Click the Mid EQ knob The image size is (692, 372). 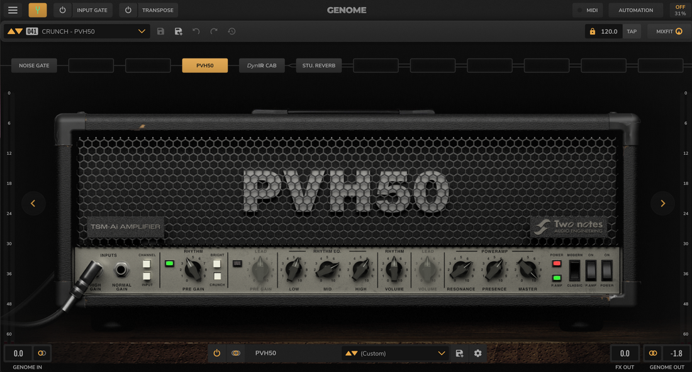328,269
